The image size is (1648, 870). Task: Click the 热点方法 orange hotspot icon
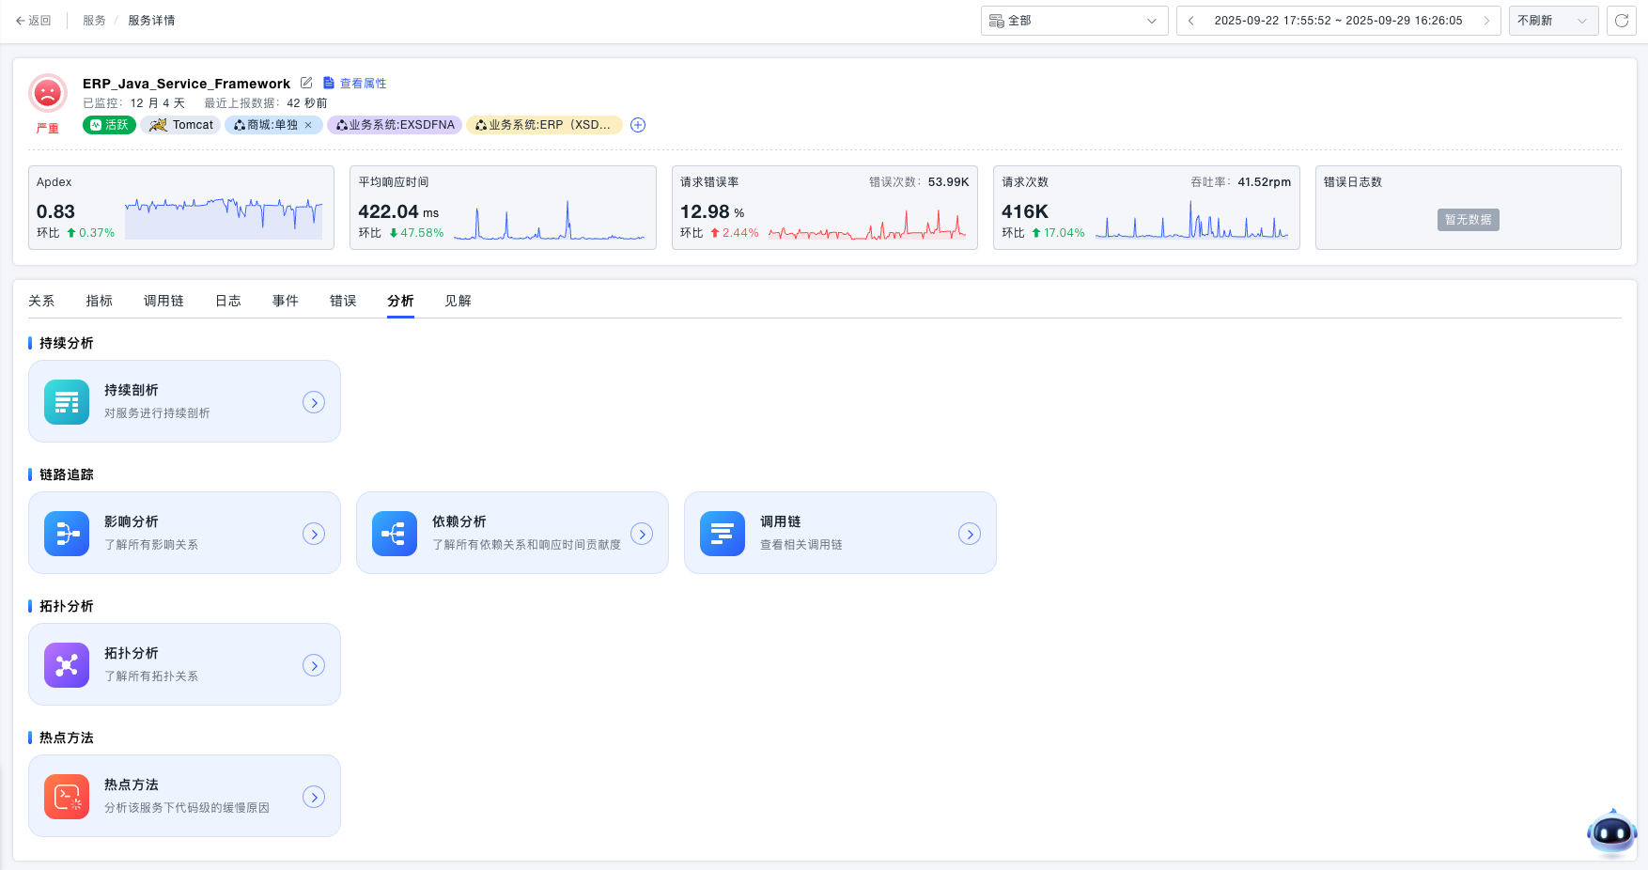pyautogui.click(x=67, y=797)
